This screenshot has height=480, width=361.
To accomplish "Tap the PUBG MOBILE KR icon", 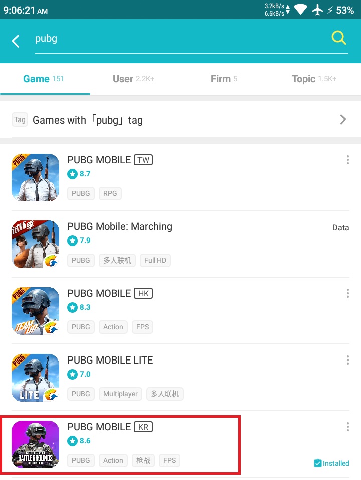I will pos(36,444).
